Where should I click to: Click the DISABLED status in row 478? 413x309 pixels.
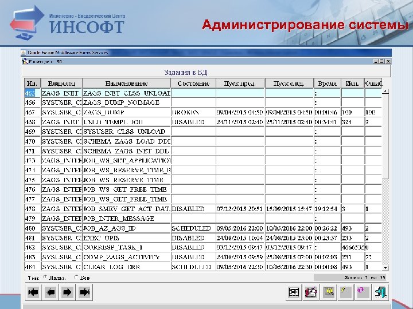pos(193,209)
